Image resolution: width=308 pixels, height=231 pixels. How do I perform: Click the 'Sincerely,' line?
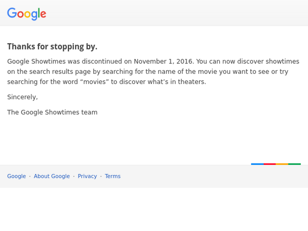[x=22, y=97]
